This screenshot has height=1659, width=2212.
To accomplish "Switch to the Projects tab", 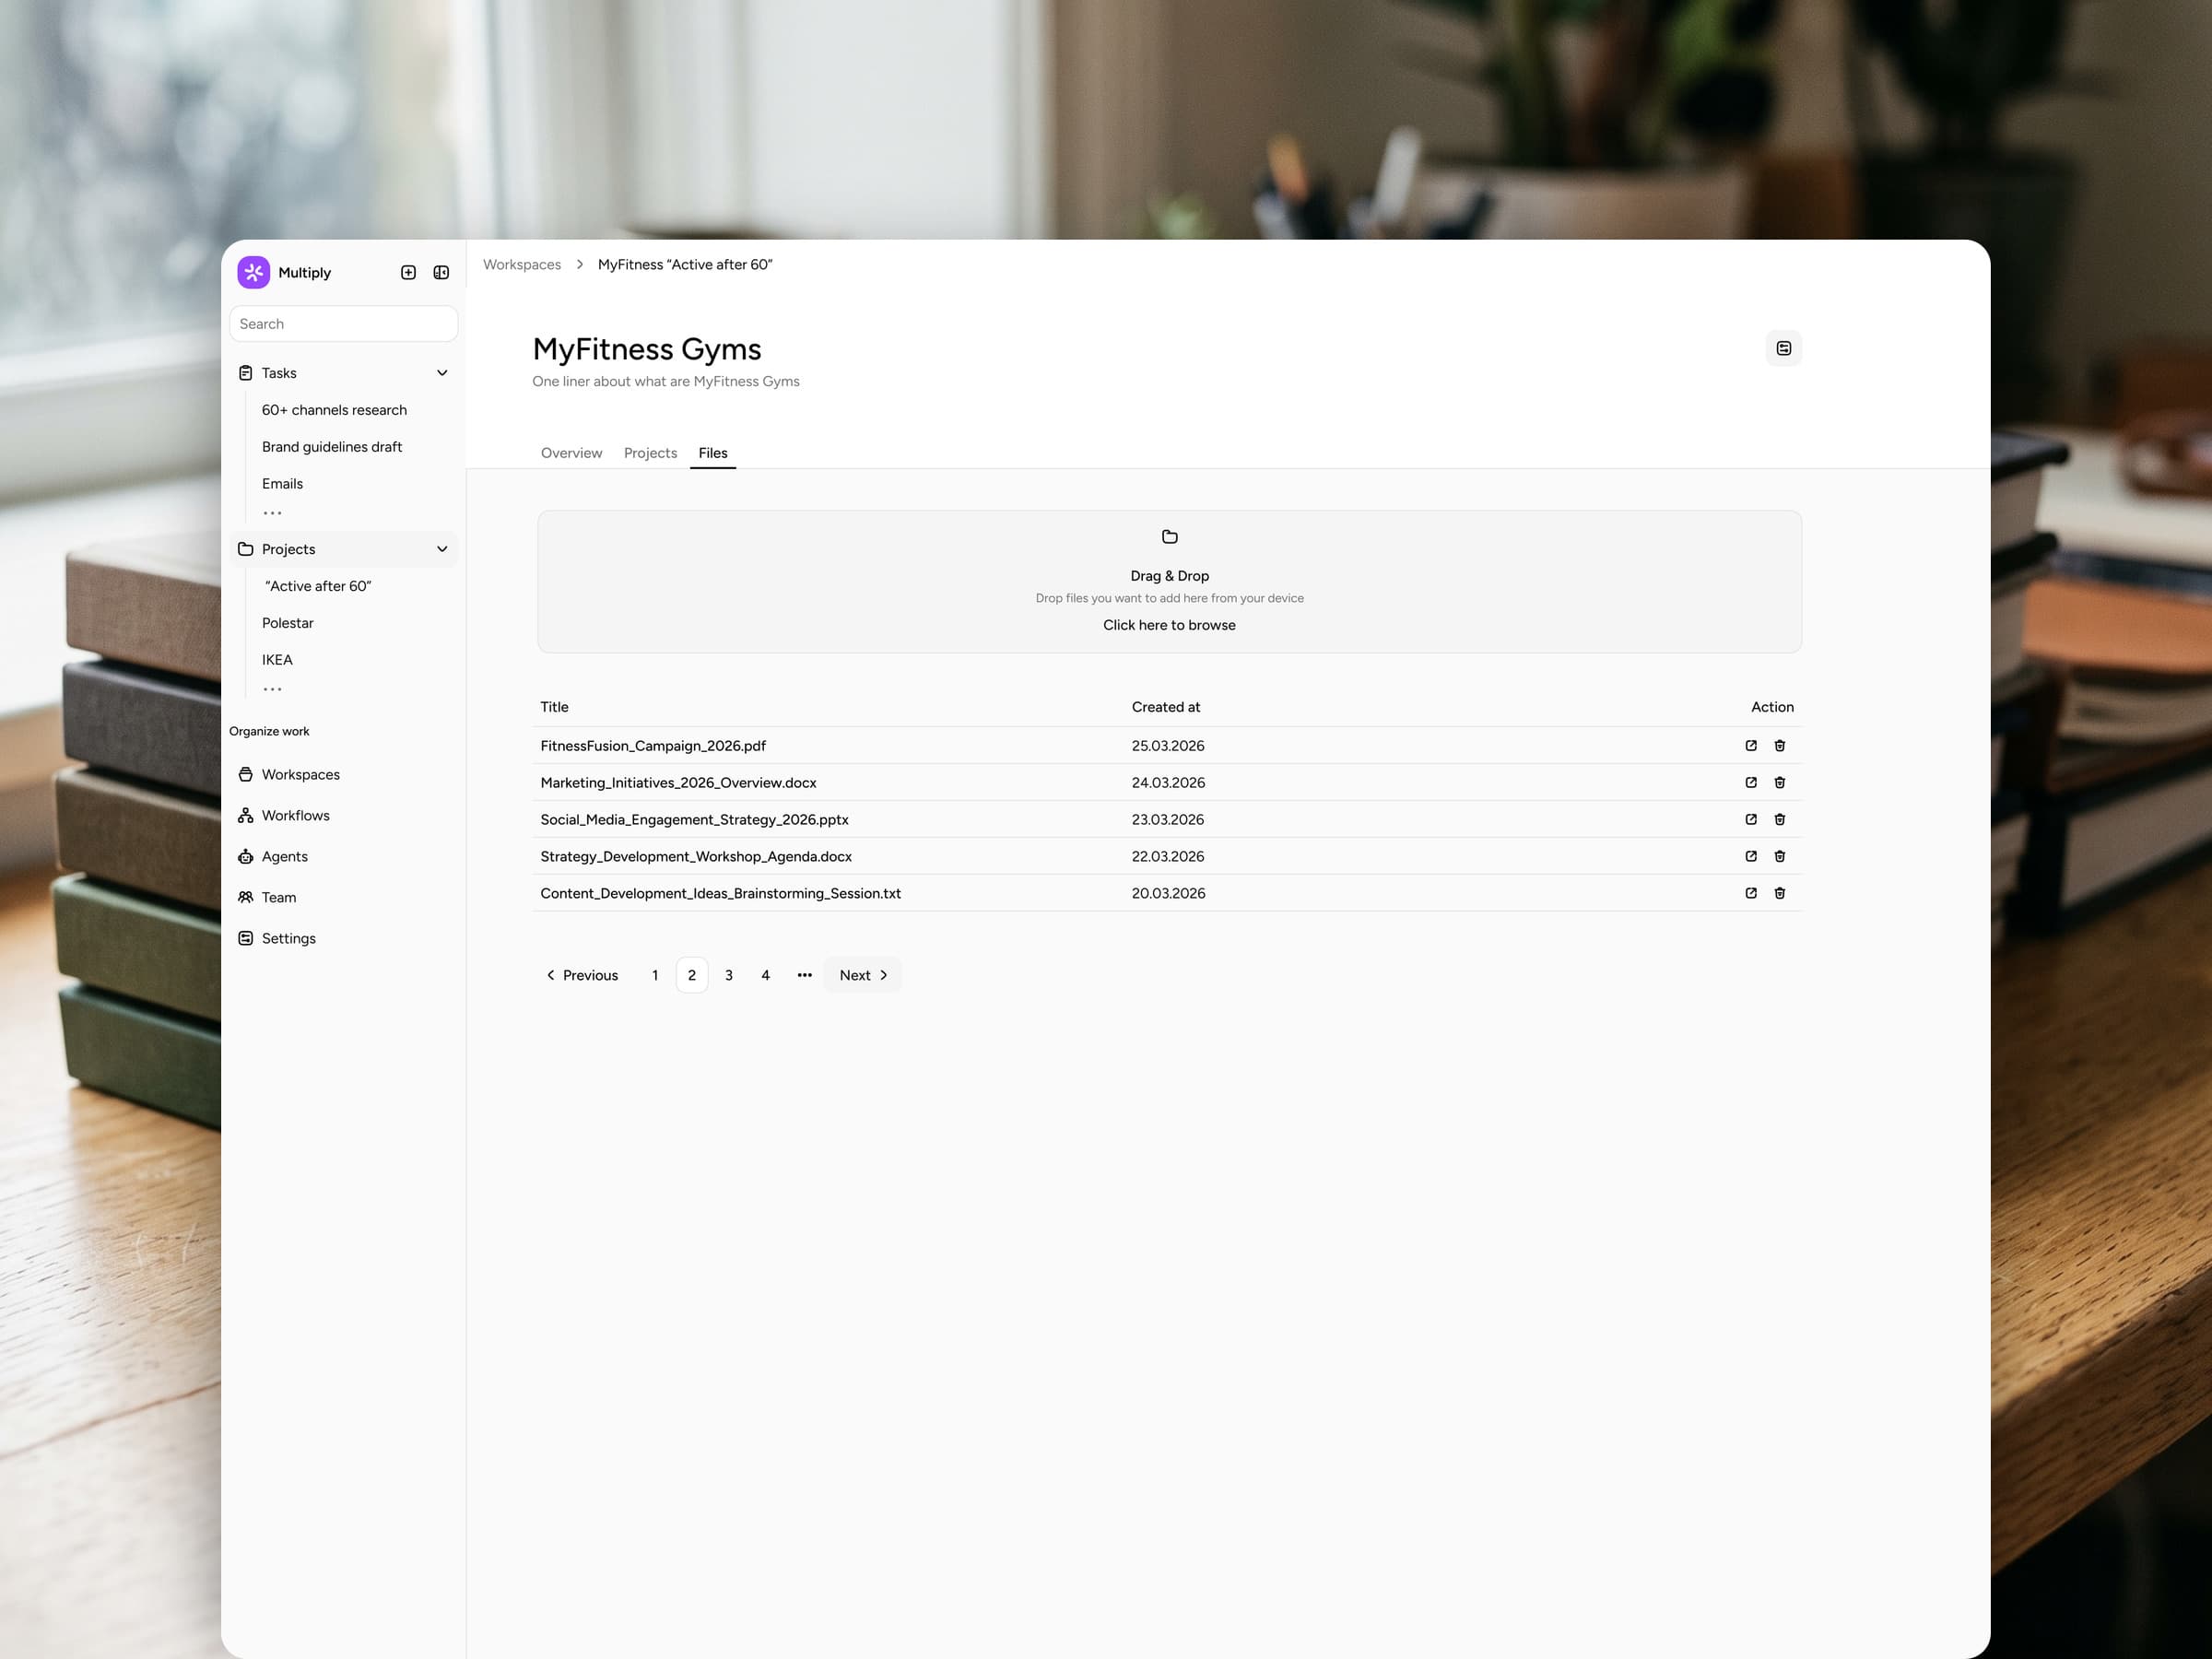I will (650, 453).
